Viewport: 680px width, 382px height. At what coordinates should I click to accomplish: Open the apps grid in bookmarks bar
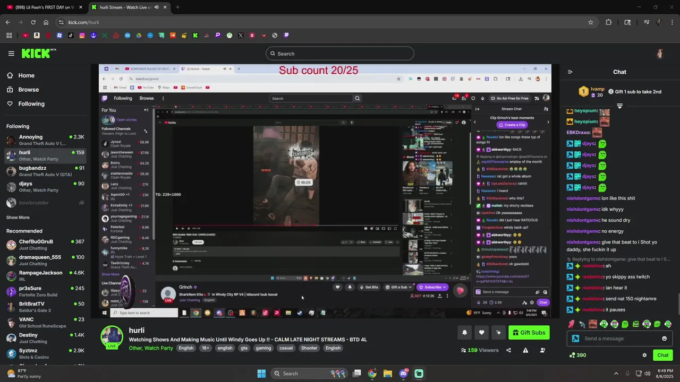click(x=9, y=36)
